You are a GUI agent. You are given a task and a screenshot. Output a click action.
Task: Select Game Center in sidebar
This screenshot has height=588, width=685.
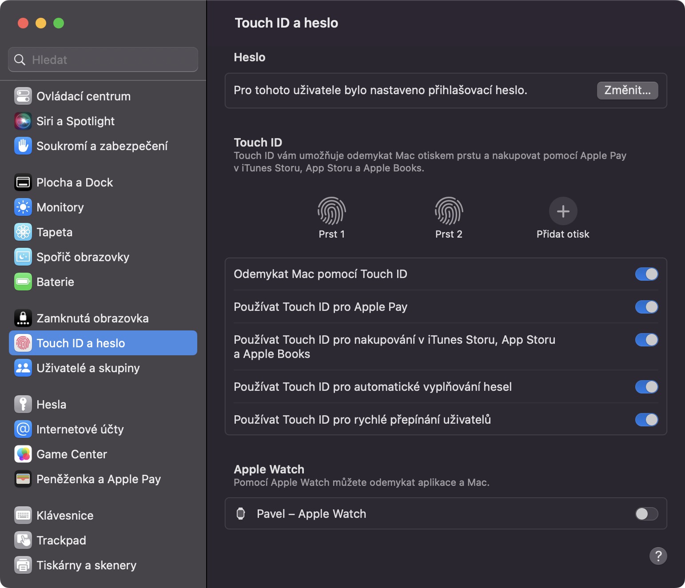[72, 454]
